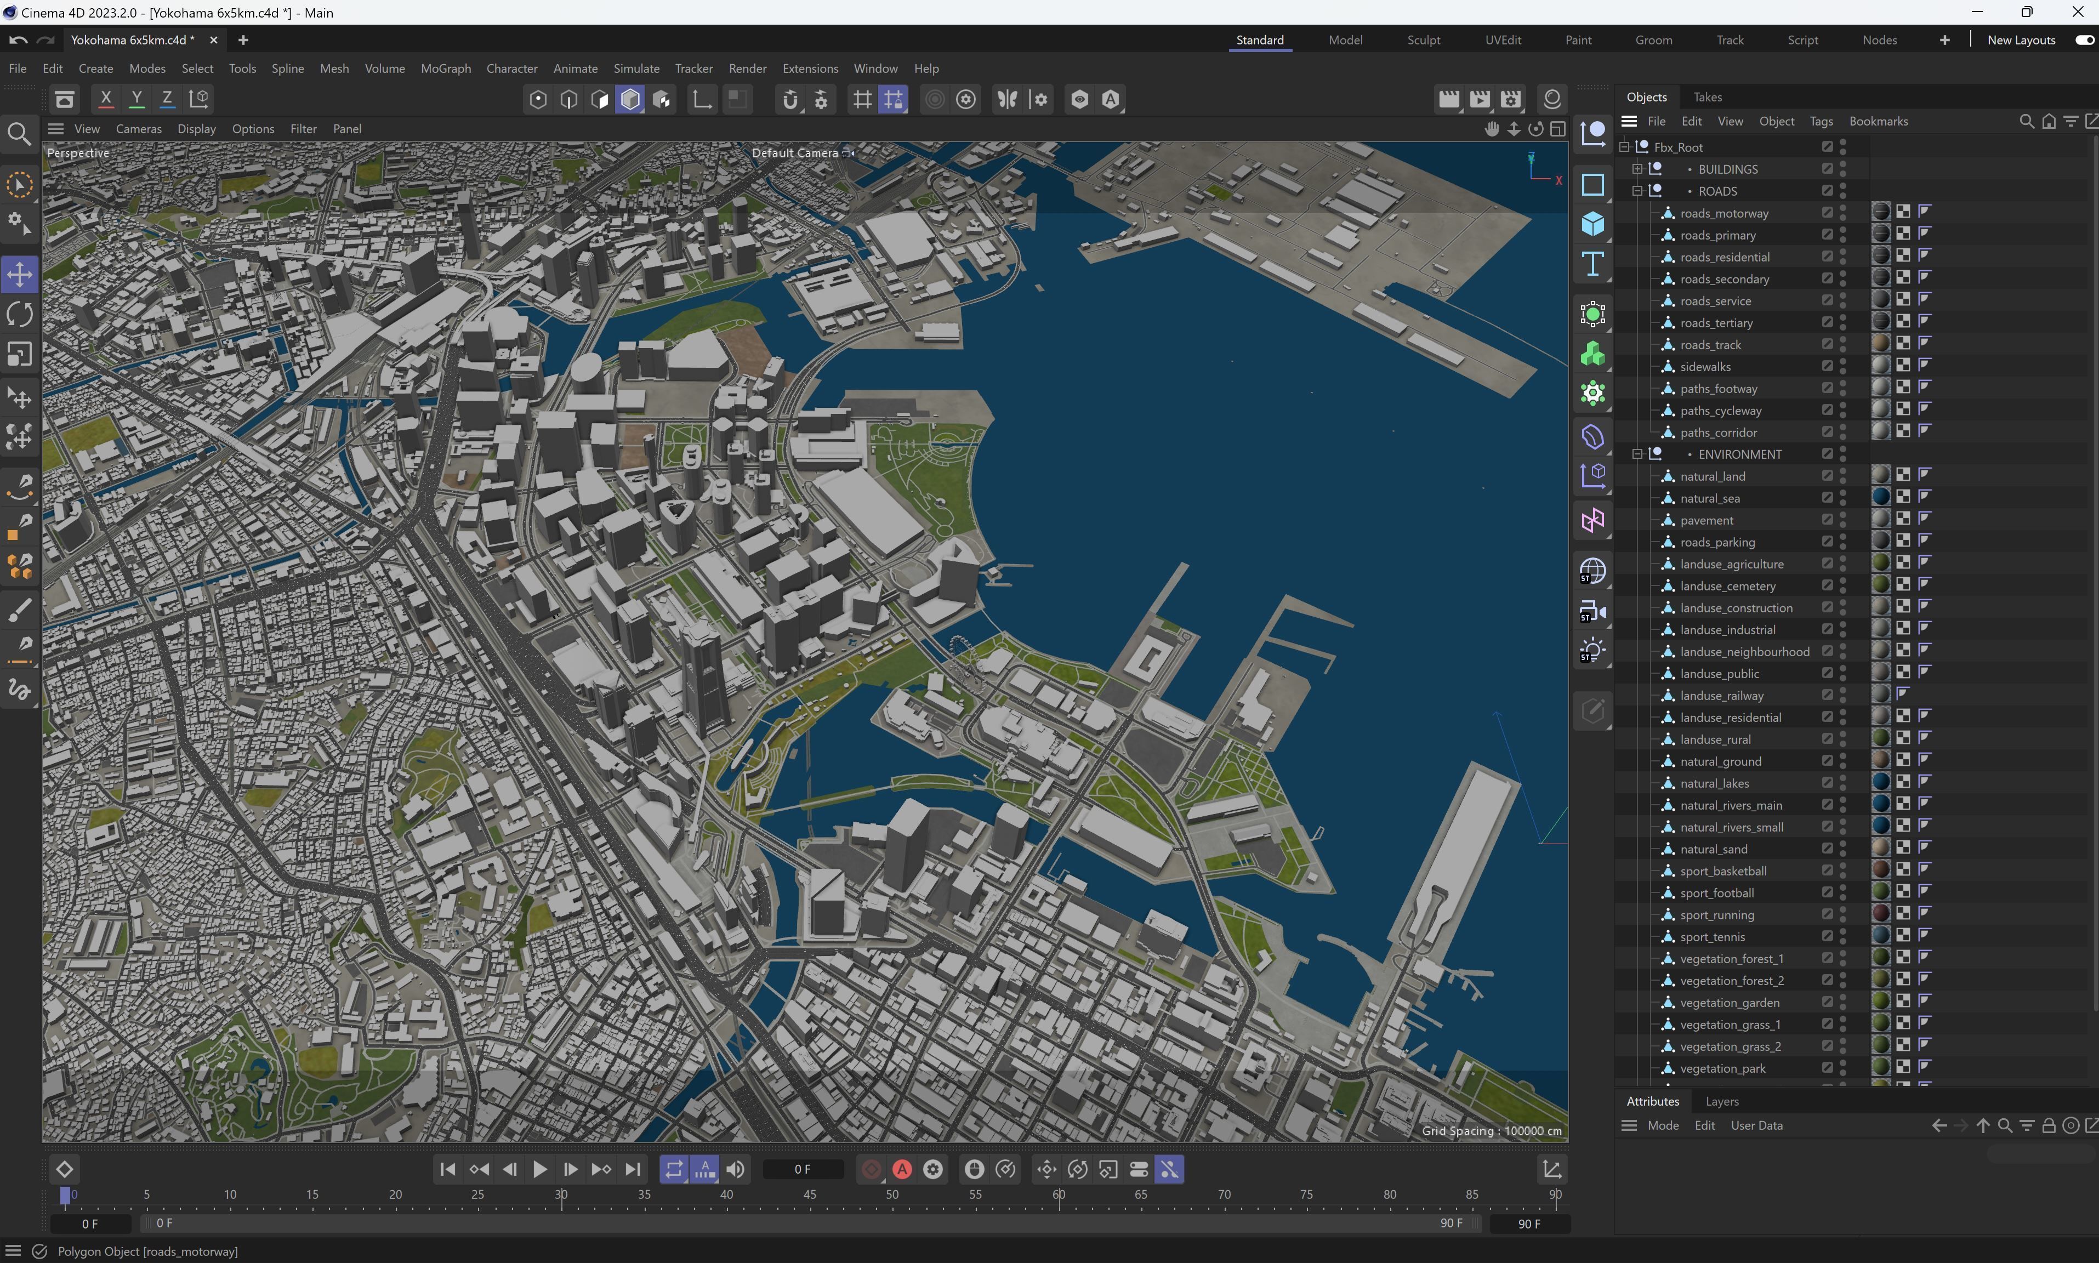The width and height of the screenshot is (2099, 1263).
Task: Toggle Autokeying red A button
Action: pyautogui.click(x=902, y=1169)
